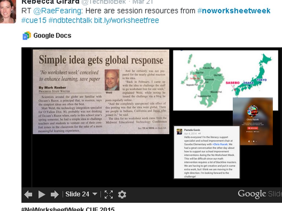The width and height of the screenshot is (282, 211).
Task: Visit the bit.ly/worksheetfree link
Action: [126, 20]
